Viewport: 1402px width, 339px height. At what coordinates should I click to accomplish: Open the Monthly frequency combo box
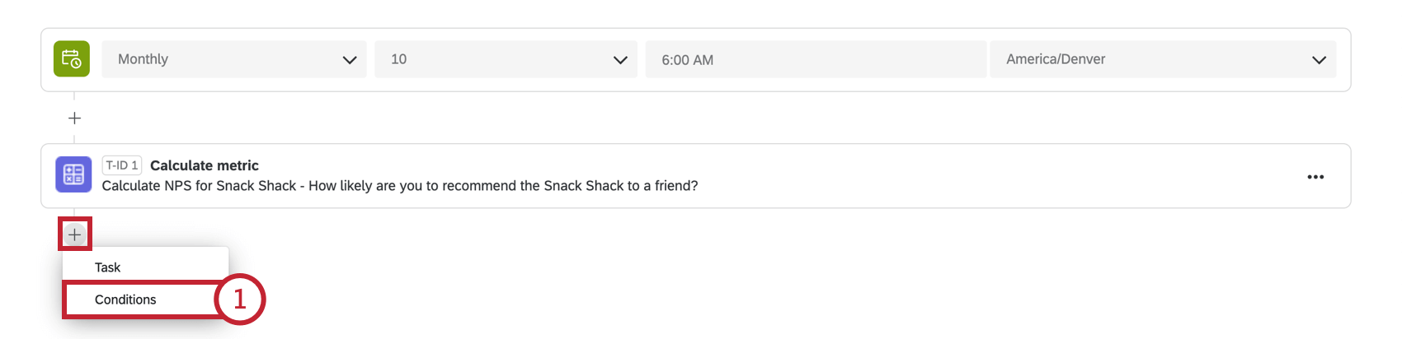coord(234,59)
